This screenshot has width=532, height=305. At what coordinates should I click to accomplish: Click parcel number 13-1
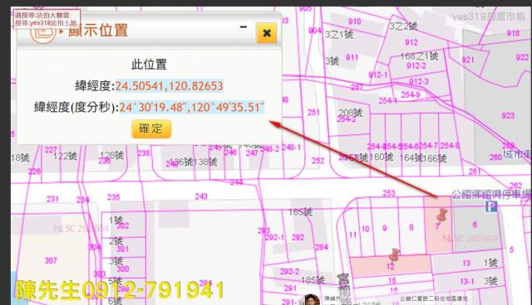(467, 281)
